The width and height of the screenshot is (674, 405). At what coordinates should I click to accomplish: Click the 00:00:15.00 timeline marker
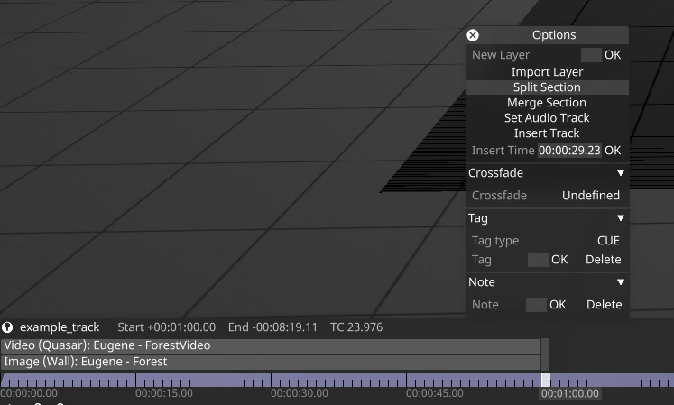click(x=164, y=393)
